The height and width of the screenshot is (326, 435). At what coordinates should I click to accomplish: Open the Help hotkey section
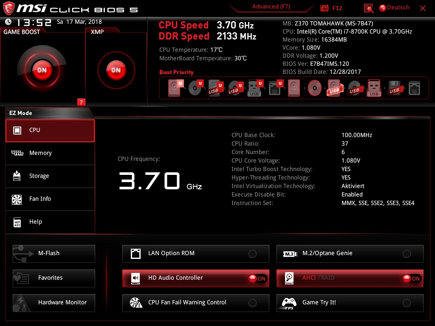50,222
